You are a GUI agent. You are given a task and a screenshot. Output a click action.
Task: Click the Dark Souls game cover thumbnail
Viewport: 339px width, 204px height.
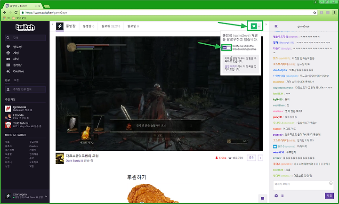click(60, 158)
